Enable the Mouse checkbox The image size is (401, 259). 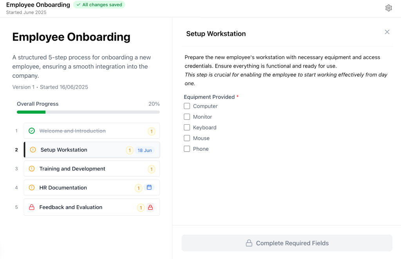(x=187, y=138)
